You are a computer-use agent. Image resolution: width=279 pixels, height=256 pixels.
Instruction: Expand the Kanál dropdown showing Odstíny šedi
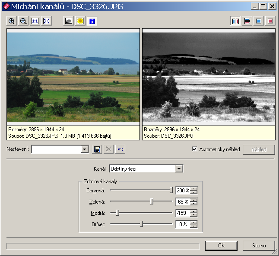(179, 169)
